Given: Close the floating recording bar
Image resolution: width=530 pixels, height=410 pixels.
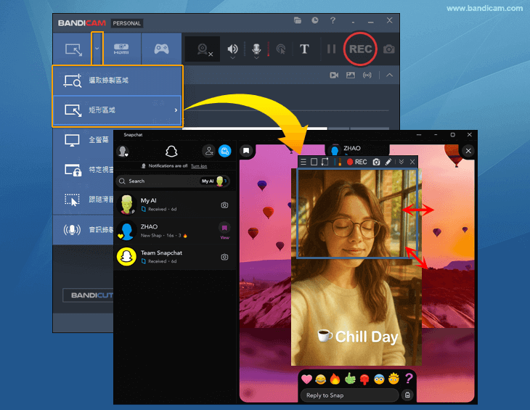Looking at the screenshot, I should [412, 162].
